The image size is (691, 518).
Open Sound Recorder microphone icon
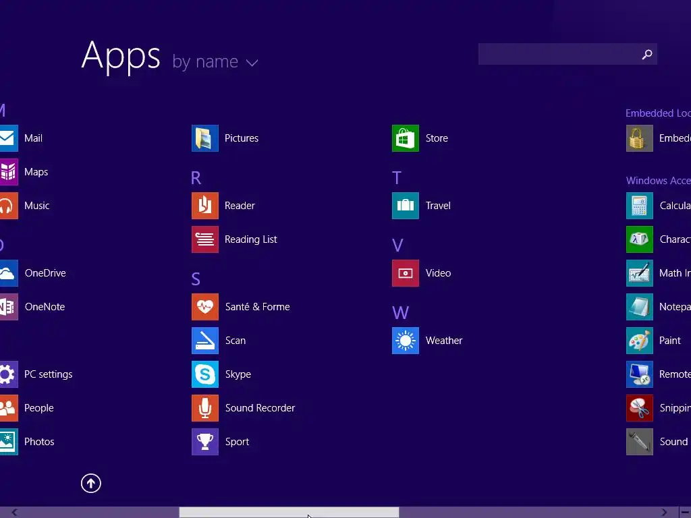(205, 408)
